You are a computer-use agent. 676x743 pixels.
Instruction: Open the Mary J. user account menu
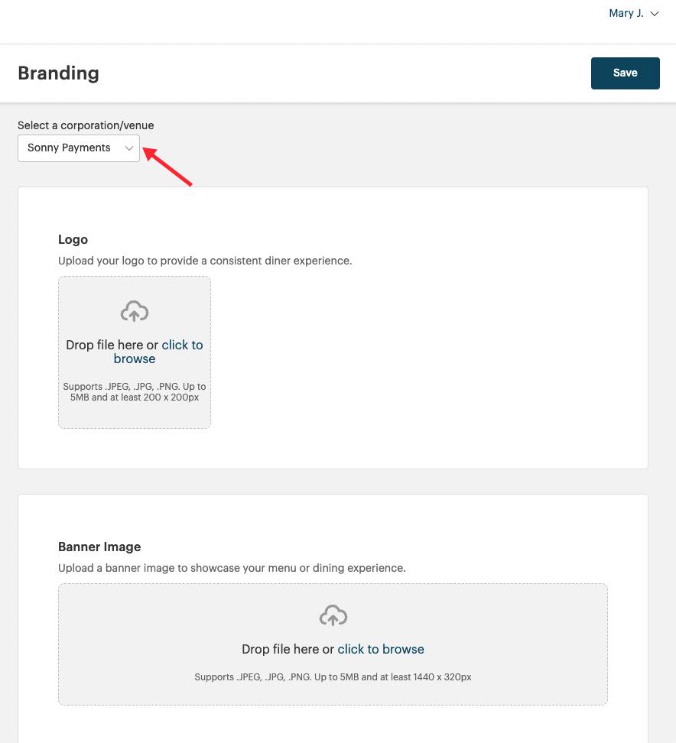(x=626, y=14)
